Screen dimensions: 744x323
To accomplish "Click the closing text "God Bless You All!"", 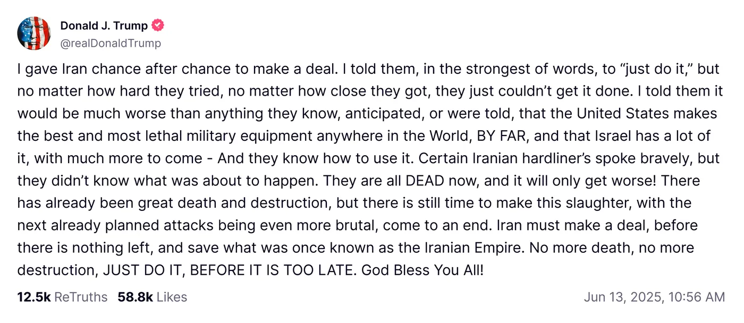I will click(422, 270).
